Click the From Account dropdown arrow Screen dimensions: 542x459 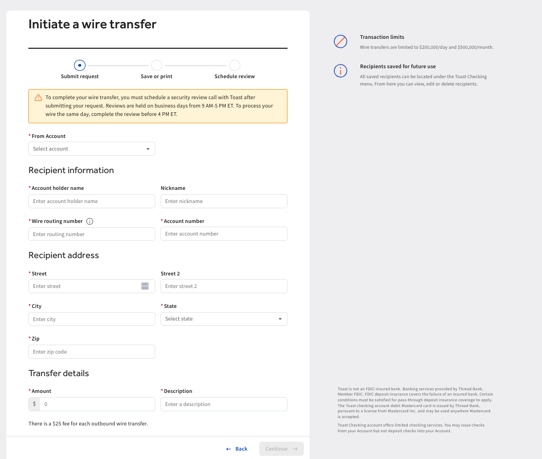pyautogui.click(x=148, y=149)
